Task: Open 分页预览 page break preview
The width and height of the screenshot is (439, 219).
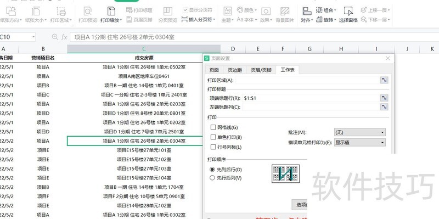Action: (168, 15)
